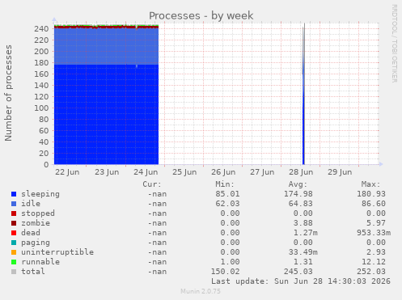Viewport: 402px width, 300px height.
Task: Click the '22 Jun' x-axis label
Action: click(x=67, y=172)
